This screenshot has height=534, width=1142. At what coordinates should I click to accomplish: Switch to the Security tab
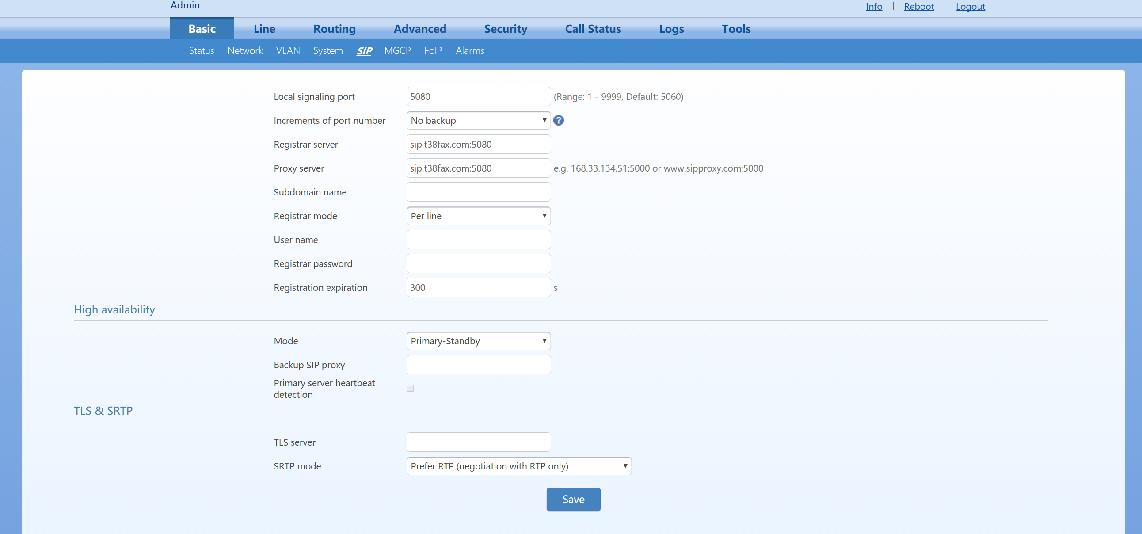[x=506, y=28]
